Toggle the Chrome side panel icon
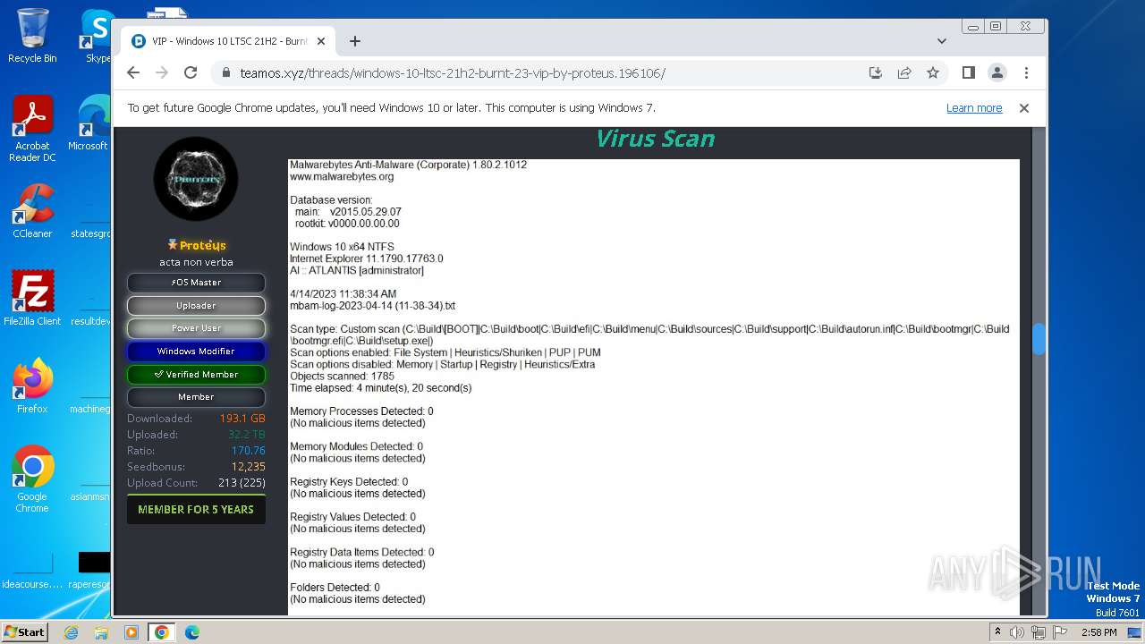 pos(968,73)
